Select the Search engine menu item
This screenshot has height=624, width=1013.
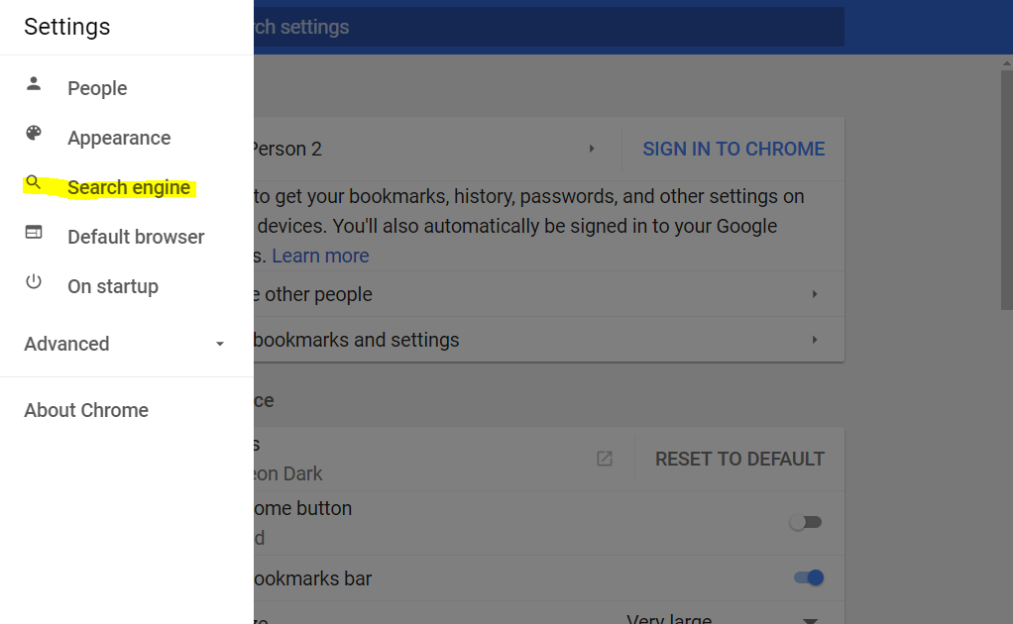pos(129,187)
